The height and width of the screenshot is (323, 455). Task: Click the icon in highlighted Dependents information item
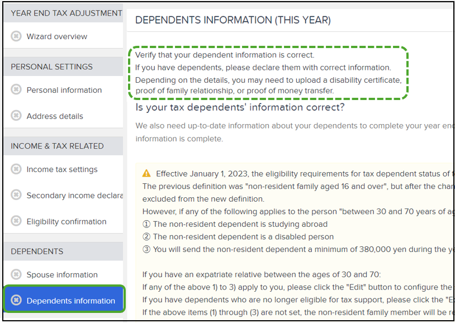pos(16,300)
